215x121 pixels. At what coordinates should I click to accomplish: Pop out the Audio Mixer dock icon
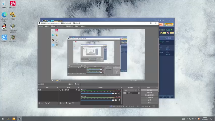[121, 87]
